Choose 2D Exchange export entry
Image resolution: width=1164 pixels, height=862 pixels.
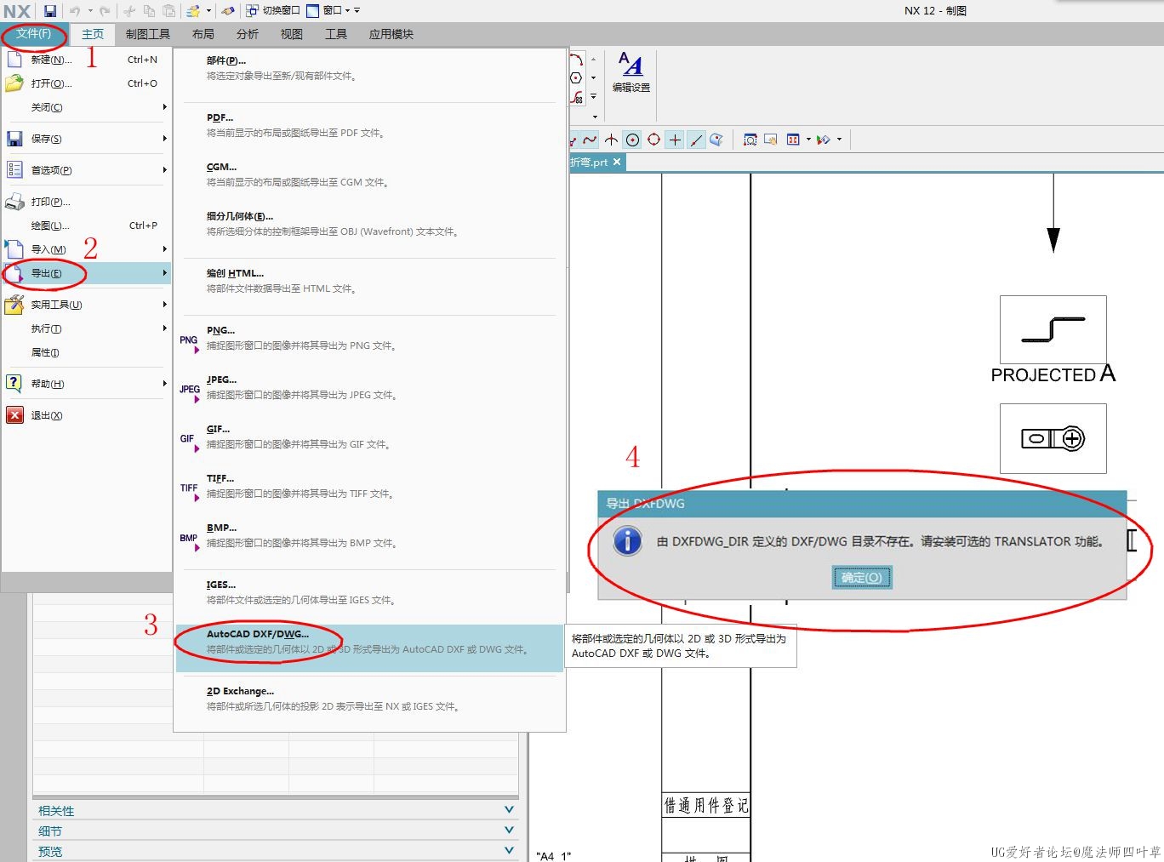point(369,699)
